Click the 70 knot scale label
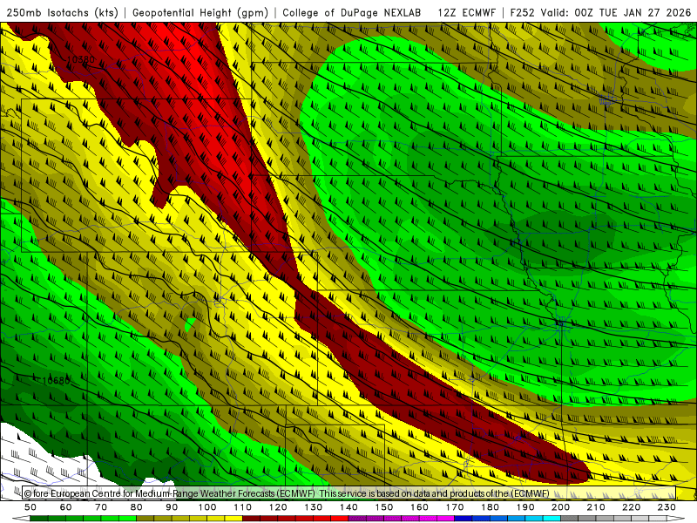This screenshot has height=523, width=697. [x=101, y=507]
